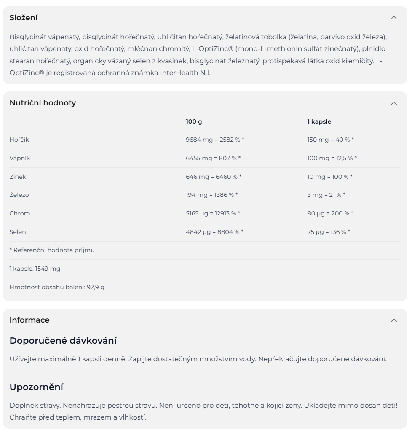Collapse the Nutriční hodnoty section chevron
The width and height of the screenshot is (412, 433).
pyautogui.click(x=393, y=103)
